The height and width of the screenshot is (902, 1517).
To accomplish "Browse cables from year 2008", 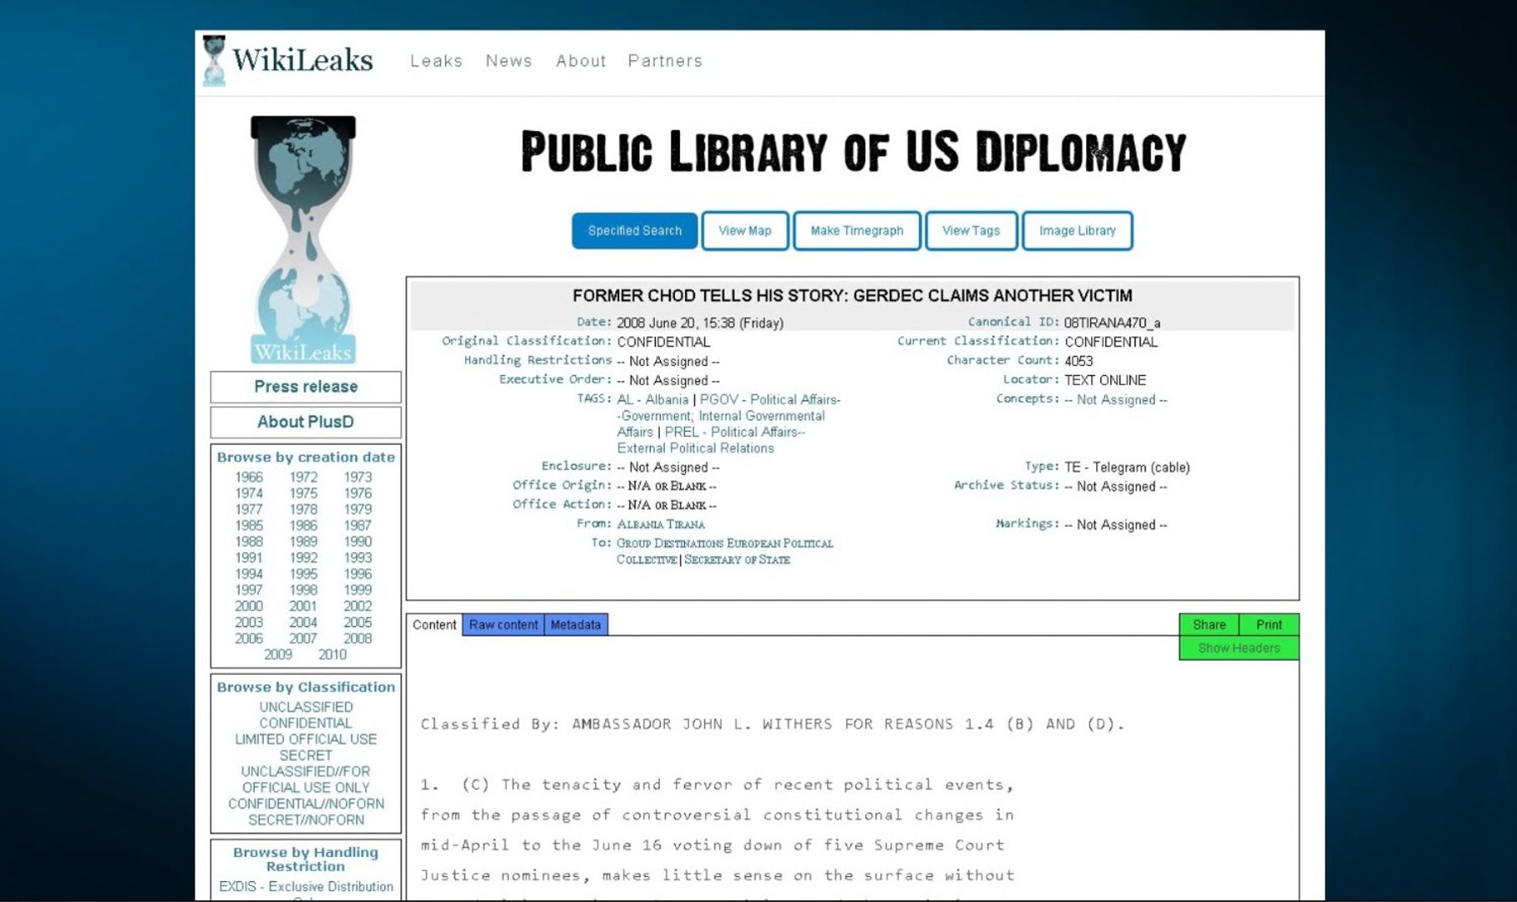I will point(358,639).
